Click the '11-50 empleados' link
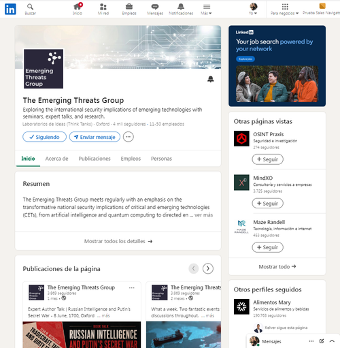 [x=167, y=124]
